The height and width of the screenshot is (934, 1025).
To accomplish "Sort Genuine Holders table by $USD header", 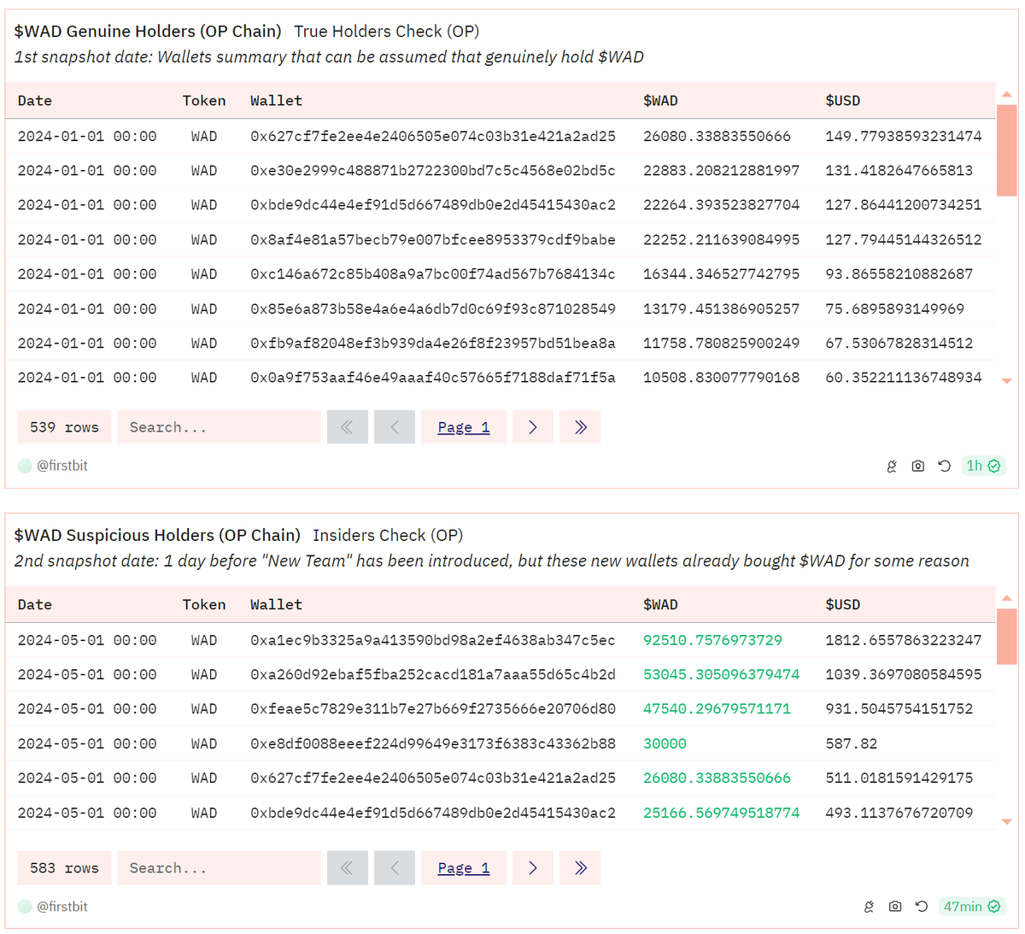I will (x=842, y=101).
